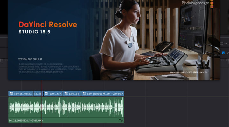The height and width of the screenshot is (127, 229).
Task: Click the audio curve icon on DJI_22 clip
Action: click(121, 120)
